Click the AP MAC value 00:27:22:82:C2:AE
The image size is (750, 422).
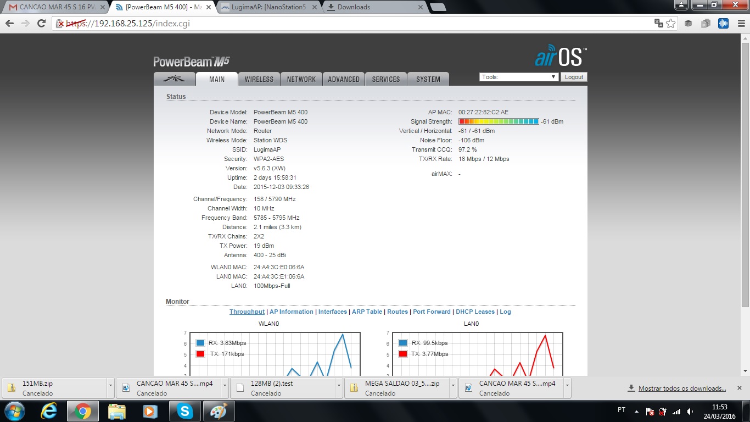point(484,112)
